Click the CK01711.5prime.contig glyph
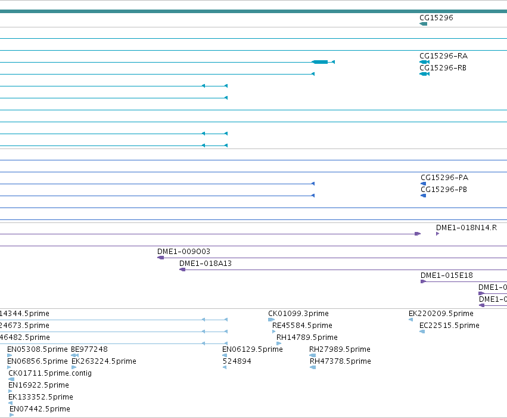This screenshot has width=507, height=418. click(x=11, y=380)
